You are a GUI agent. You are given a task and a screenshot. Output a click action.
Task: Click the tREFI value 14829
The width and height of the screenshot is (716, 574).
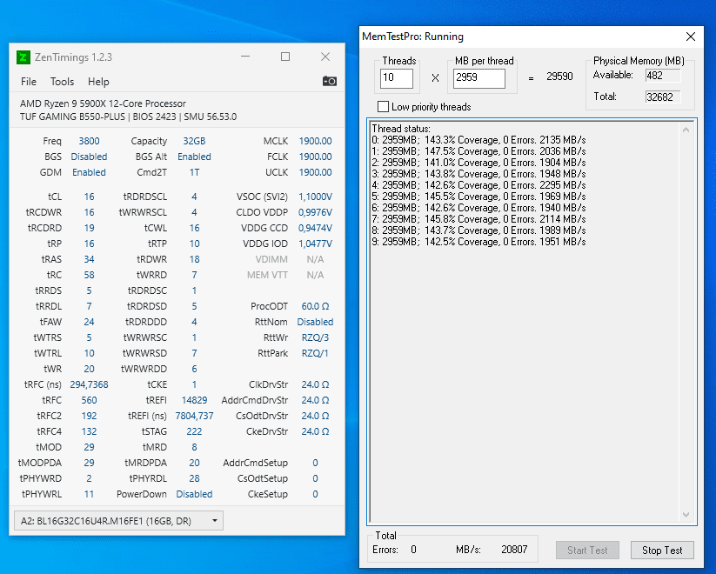click(x=194, y=400)
